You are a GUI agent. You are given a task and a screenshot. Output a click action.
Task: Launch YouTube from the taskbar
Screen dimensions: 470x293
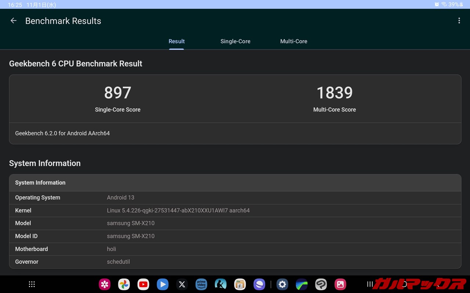click(x=143, y=284)
